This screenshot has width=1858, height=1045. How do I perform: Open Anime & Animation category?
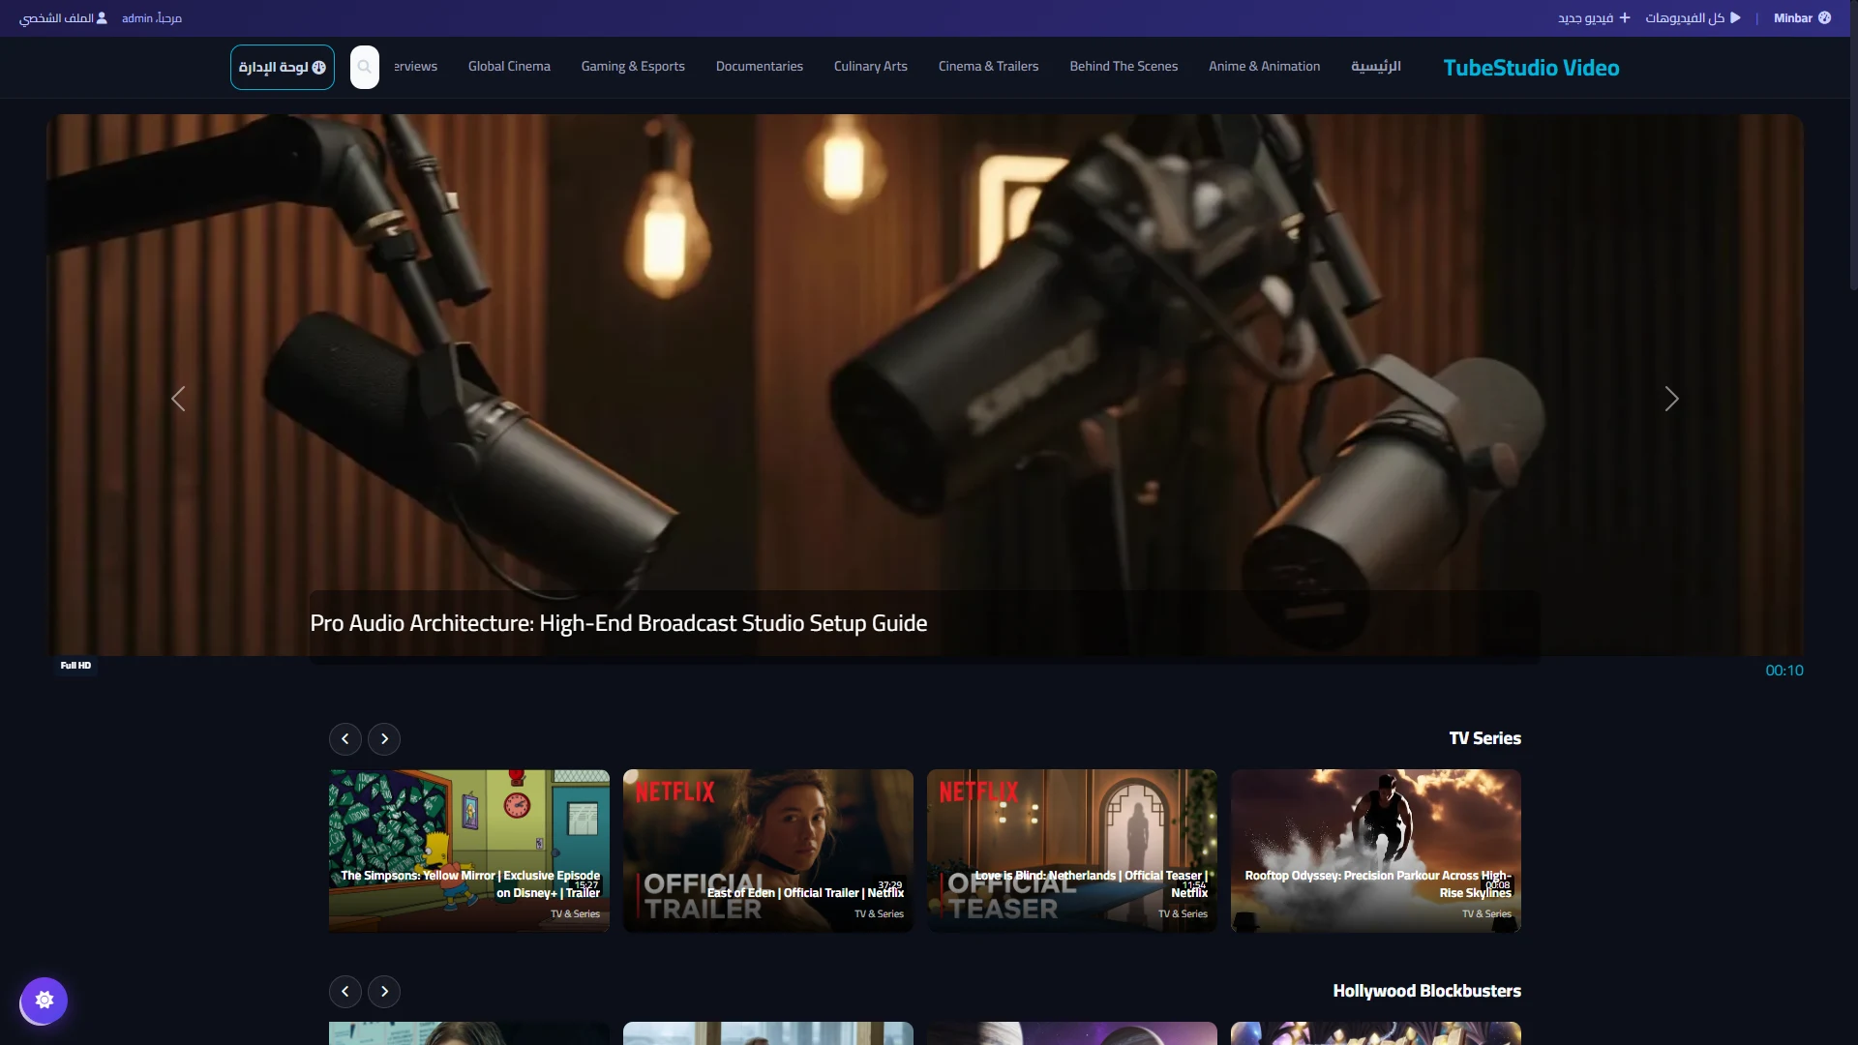[x=1264, y=67]
